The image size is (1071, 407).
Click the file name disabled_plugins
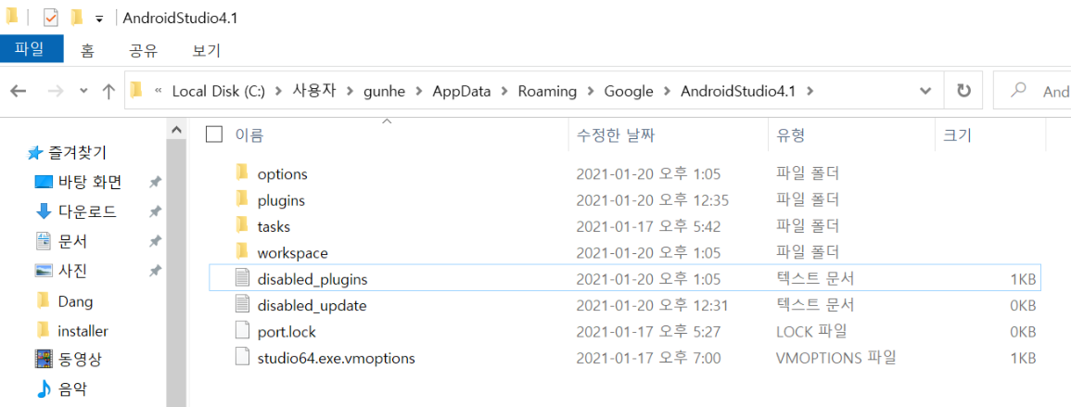pos(312,279)
